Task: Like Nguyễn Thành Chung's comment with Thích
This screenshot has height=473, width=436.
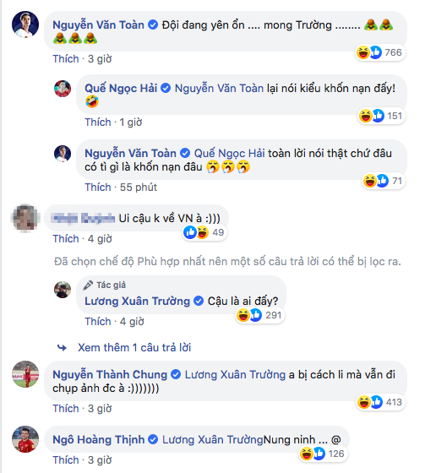Action: [x=65, y=409]
